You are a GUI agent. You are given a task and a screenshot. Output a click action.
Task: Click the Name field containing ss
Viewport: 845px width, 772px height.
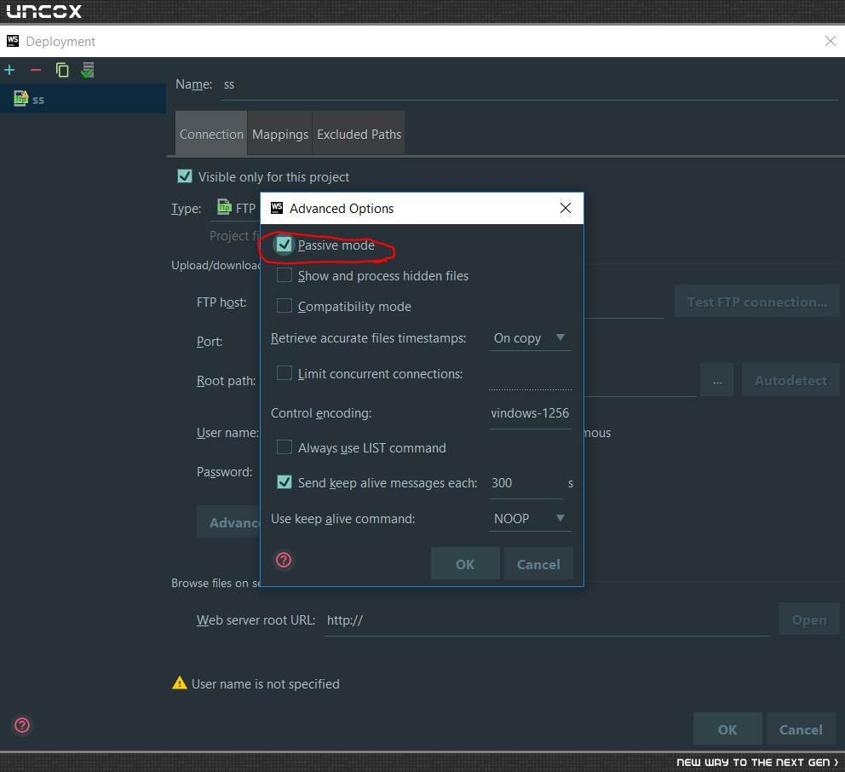click(x=531, y=85)
